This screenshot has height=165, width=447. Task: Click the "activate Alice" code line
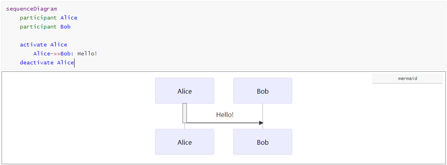pyautogui.click(x=43, y=44)
